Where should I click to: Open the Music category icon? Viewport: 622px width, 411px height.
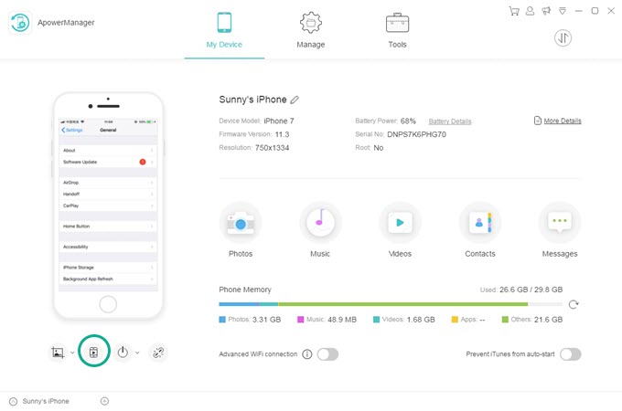(320, 223)
